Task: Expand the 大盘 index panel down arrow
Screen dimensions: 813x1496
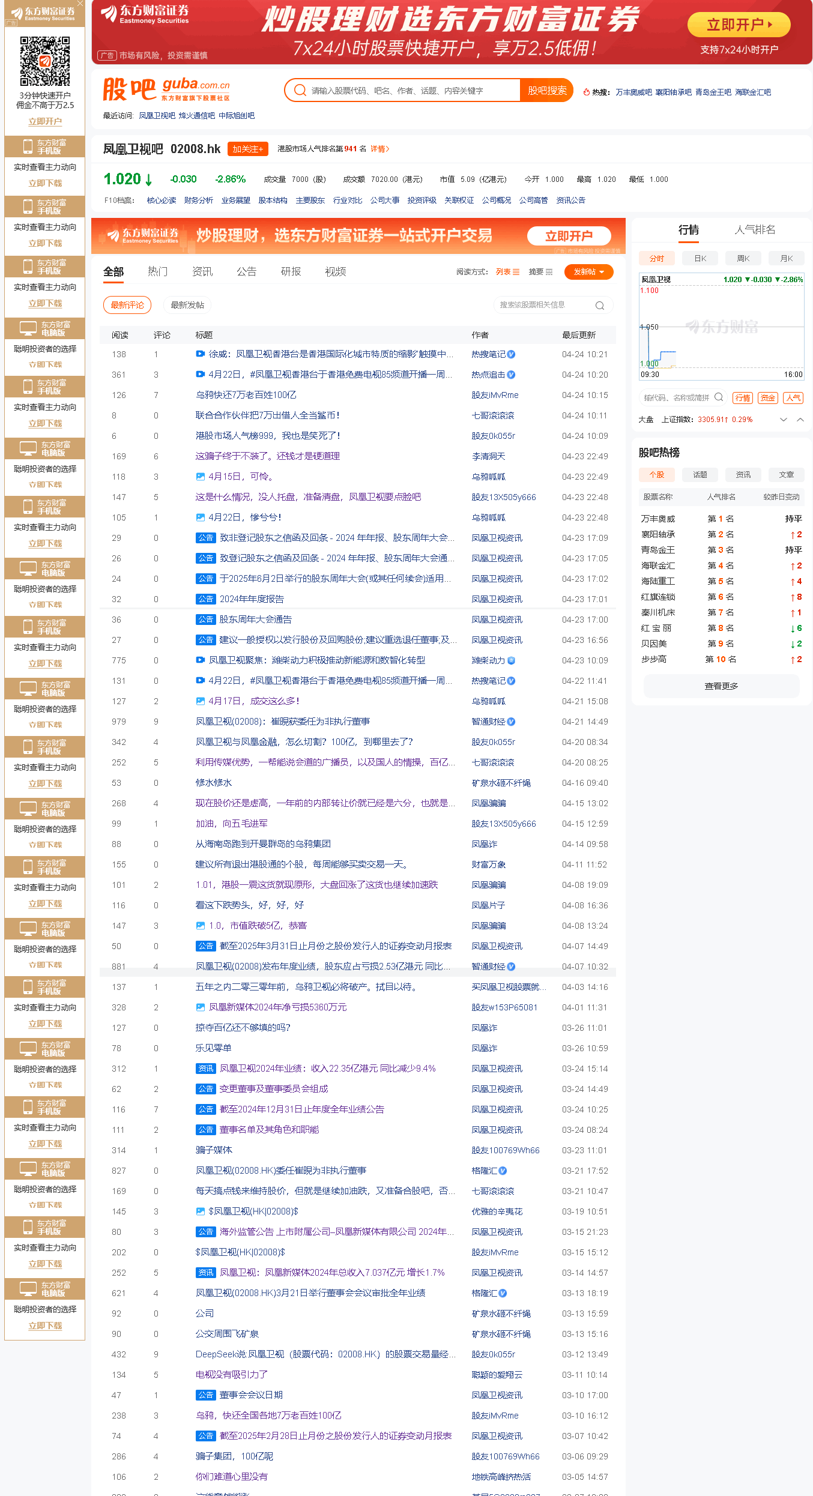Action: click(783, 420)
